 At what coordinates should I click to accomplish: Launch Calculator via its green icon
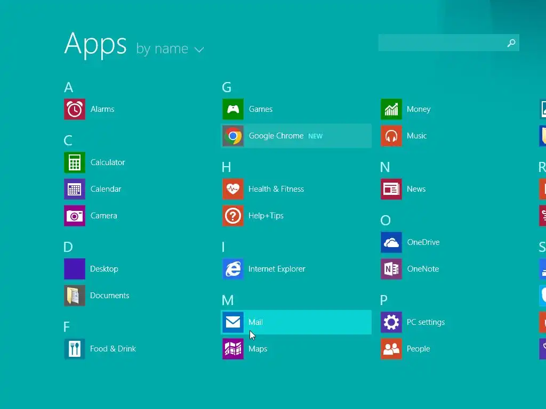(75, 162)
